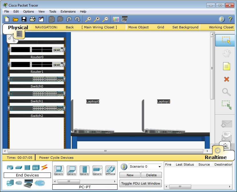Screen dimensions: 237x192
Task: Choose the Routers device category
Action: (10, 167)
